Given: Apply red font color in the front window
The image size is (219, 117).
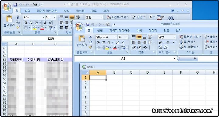Looking at the screenshot, I should [115, 48].
